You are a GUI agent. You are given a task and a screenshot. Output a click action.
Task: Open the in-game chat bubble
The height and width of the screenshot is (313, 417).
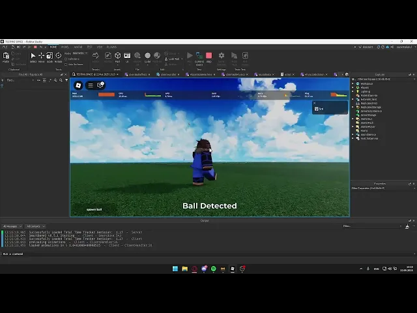(x=100, y=85)
